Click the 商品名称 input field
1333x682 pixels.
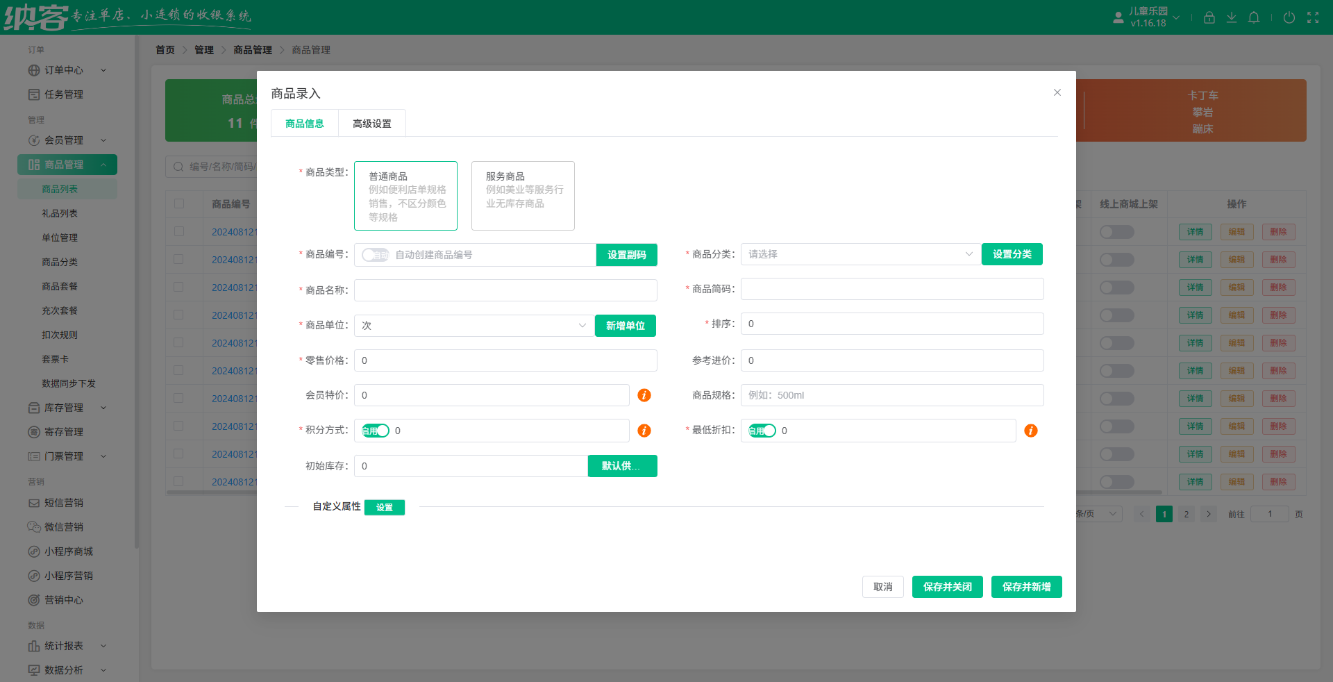tap(505, 290)
